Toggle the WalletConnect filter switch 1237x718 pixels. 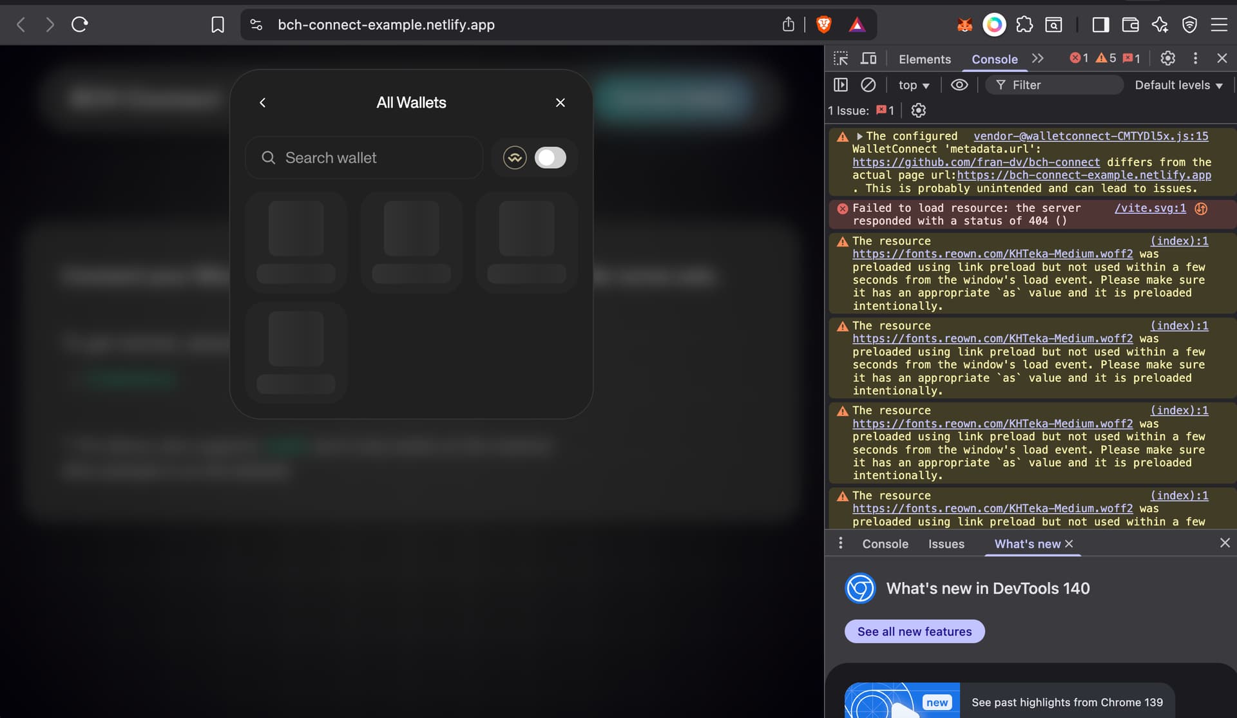(550, 158)
